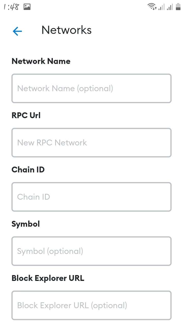Viewport: 183px width, 326px height.
Task: Tap the second cellular signal bars icon
Action: tap(170, 7)
